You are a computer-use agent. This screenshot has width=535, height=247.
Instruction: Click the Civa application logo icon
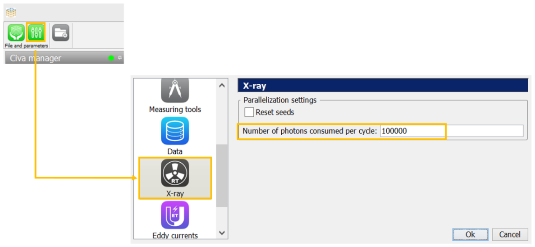[11, 12]
